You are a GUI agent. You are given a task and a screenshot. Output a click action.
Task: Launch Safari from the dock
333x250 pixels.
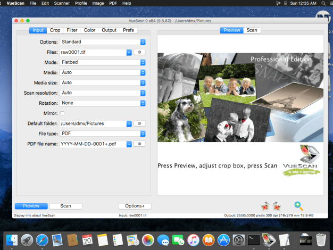coord(42,240)
